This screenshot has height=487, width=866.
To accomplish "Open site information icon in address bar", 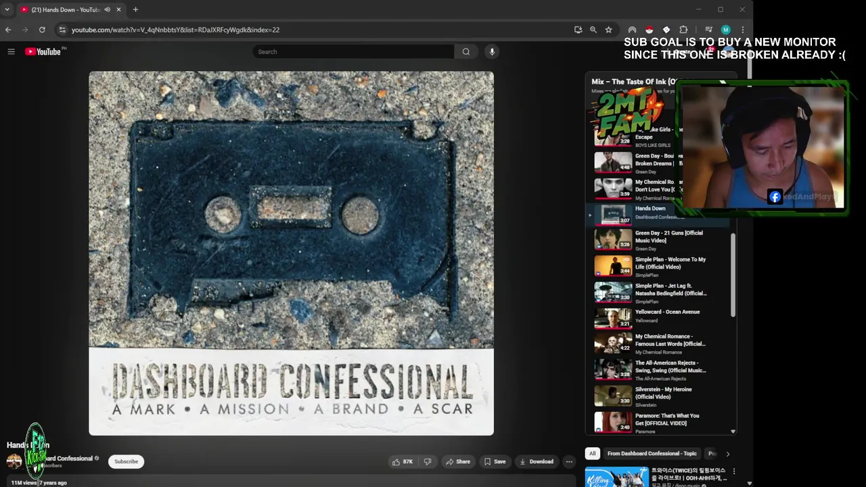I will point(62,30).
